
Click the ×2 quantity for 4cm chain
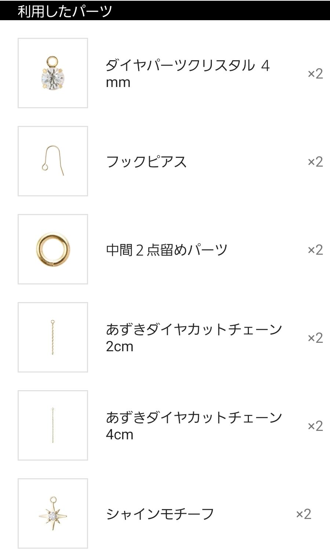315,426
